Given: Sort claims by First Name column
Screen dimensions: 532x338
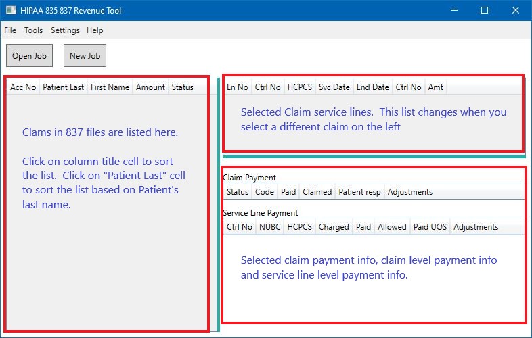Looking at the screenshot, I should [110, 87].
